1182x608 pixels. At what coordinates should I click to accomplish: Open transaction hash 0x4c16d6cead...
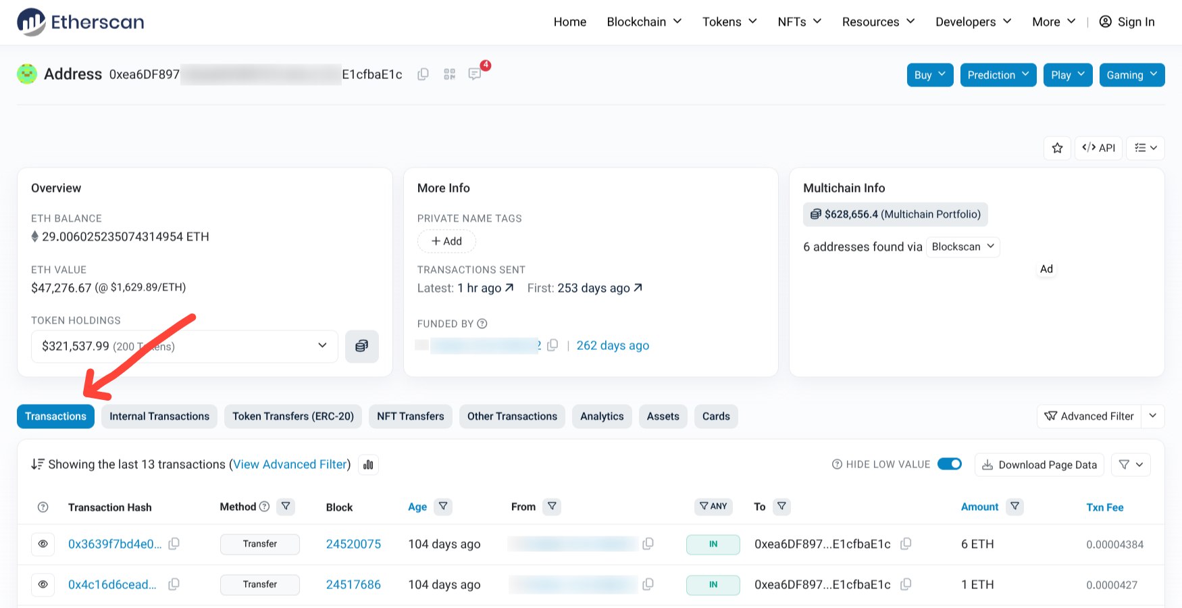[112, 585]
